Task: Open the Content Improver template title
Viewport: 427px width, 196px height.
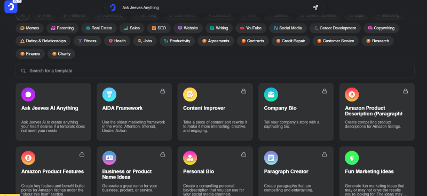Action: [204, 108]
